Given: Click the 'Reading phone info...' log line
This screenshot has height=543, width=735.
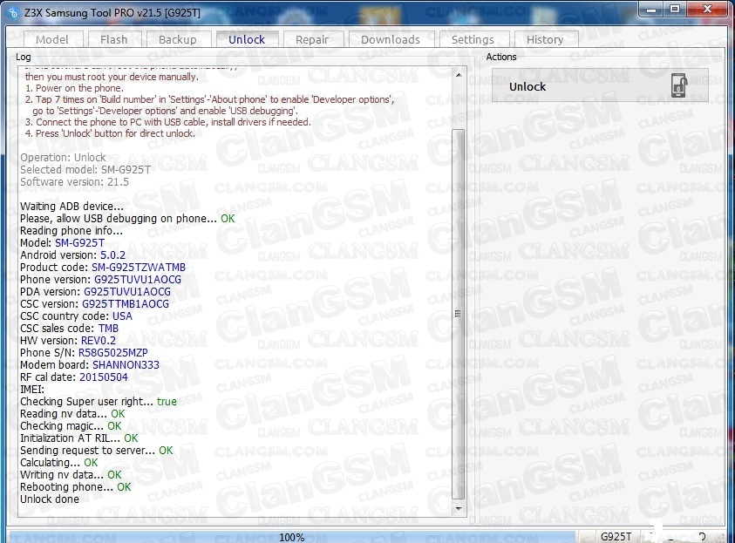Looking at the screenshot, I should point(71,230).
